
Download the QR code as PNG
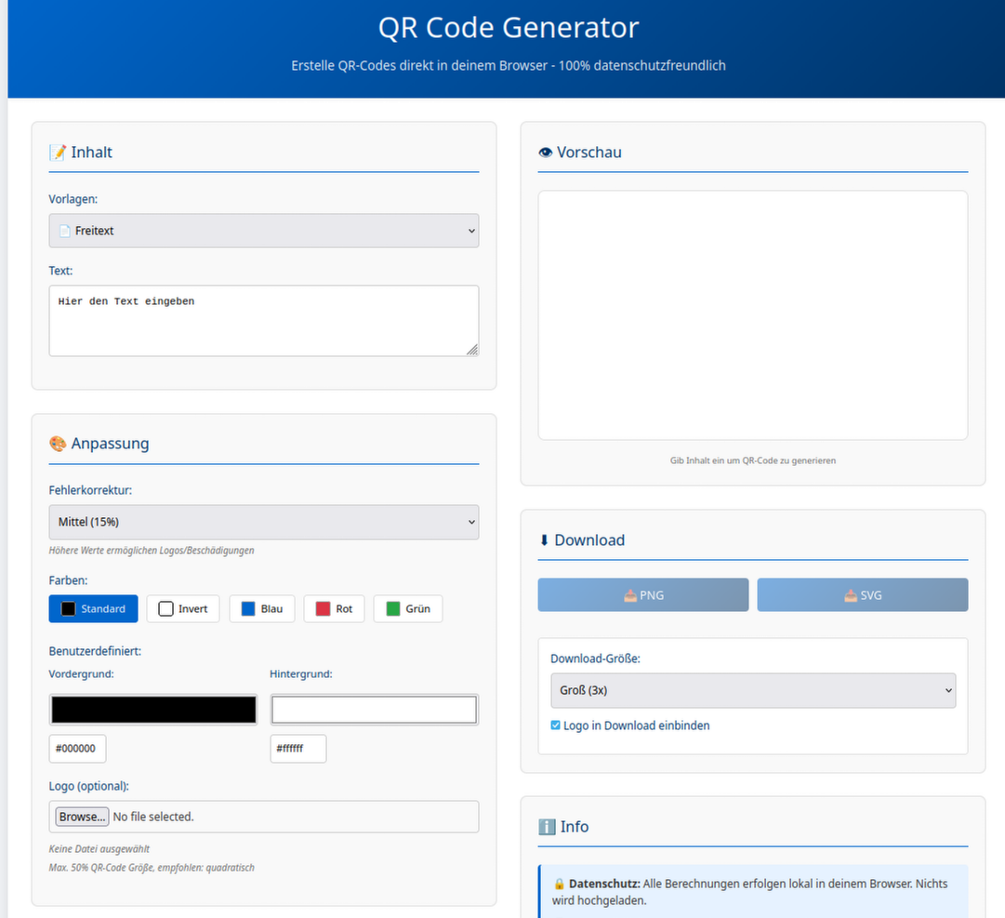coord(642,595)
